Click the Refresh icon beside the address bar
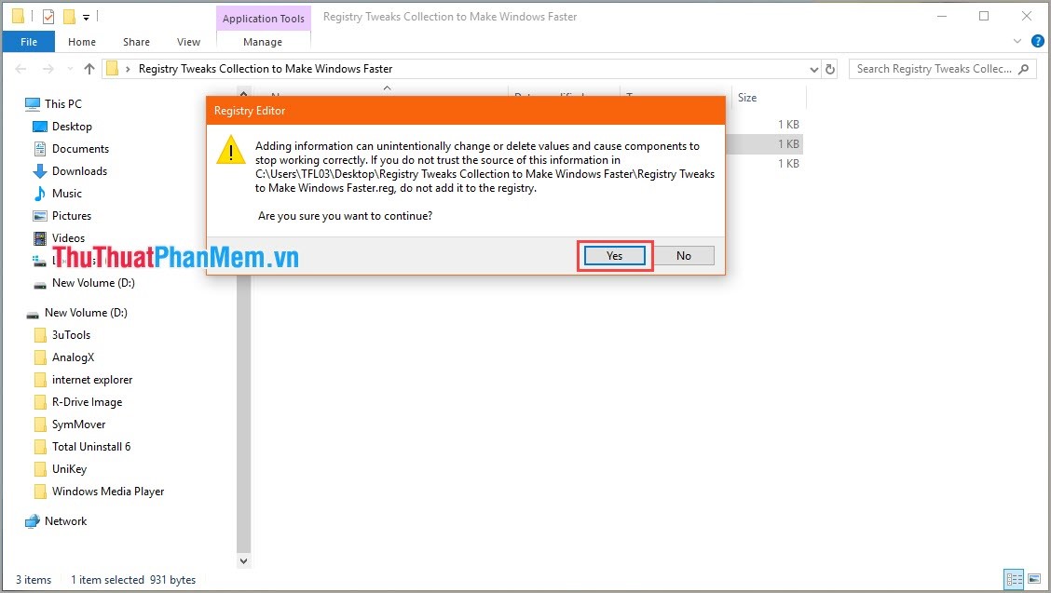 tap(832, 68)
